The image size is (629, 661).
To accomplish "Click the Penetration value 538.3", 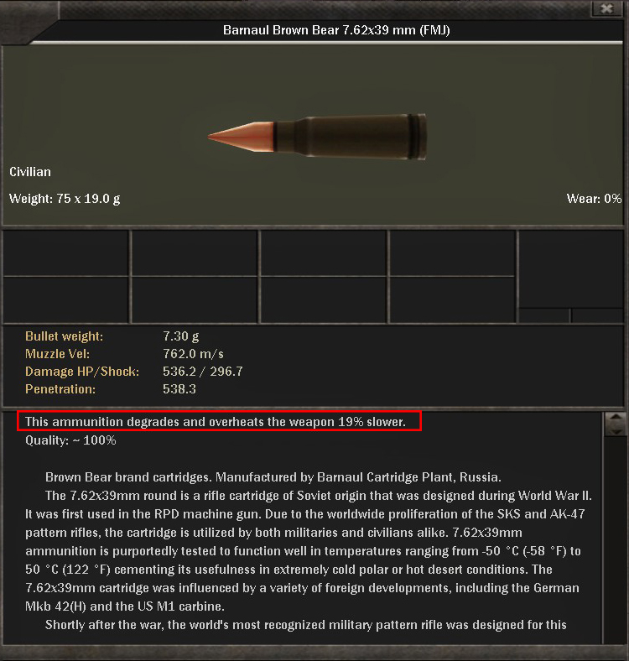I will pos(179,388).
